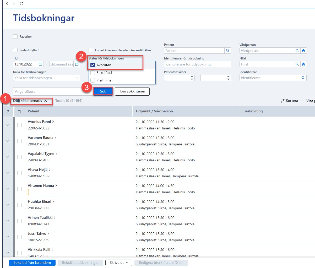Click the time 21-10-2022 13:30-14:00

(x=155, y=170)
